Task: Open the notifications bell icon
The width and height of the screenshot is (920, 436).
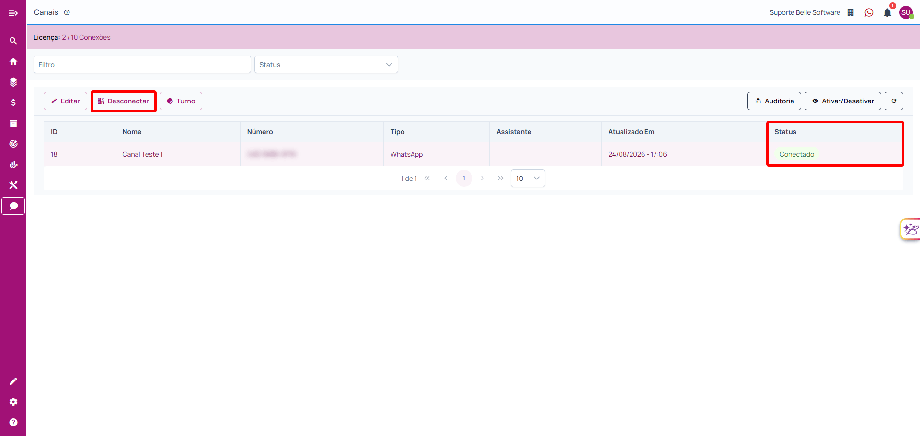Action: tap(887, 12)
